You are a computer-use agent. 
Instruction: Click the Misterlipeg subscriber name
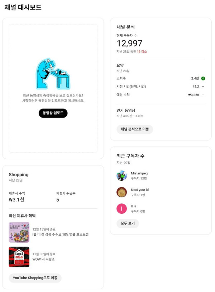[139, 173]
